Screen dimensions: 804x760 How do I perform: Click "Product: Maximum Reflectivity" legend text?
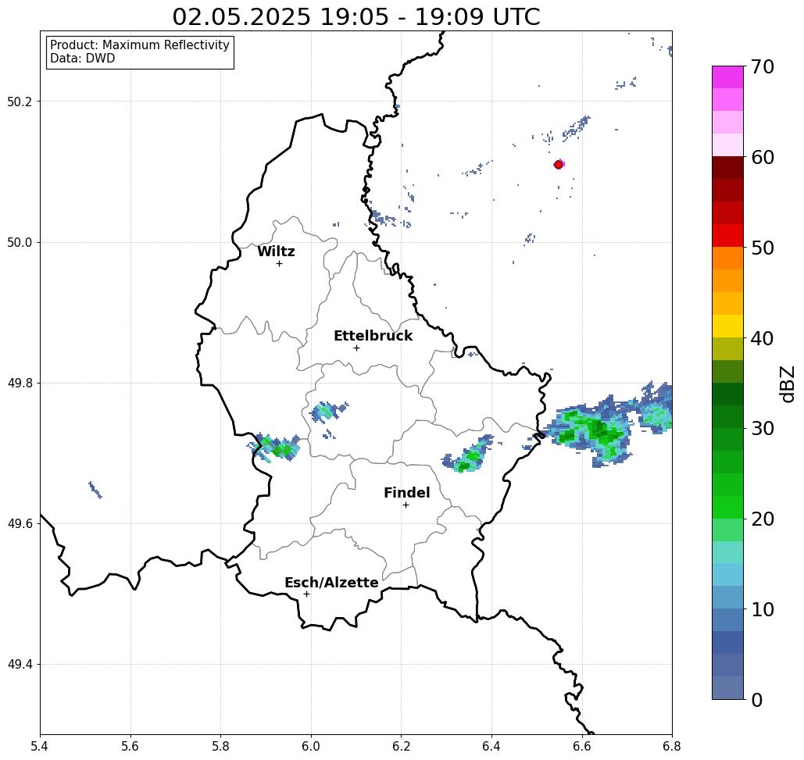pyautogui.click(x=139, y=45)
